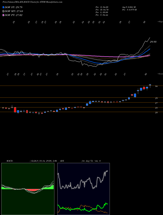Image resolution: width=163 pixels, height=215 pixels.
Task: Click the '<Lows' marker label
Action: (160, 74)
